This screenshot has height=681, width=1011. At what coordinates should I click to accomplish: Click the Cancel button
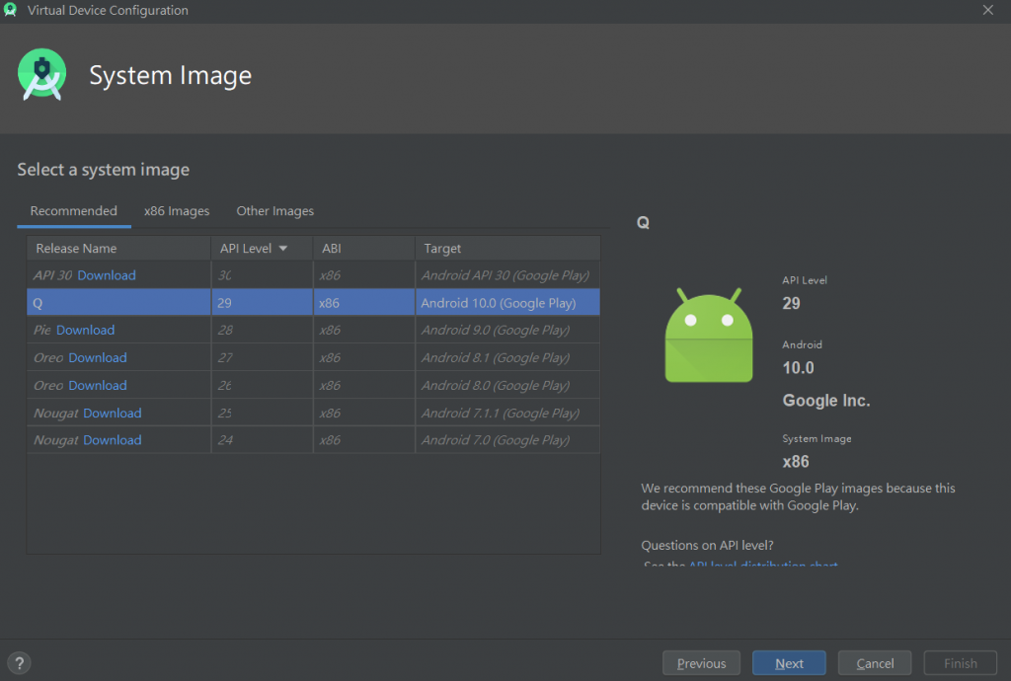[x=875, y=663]
